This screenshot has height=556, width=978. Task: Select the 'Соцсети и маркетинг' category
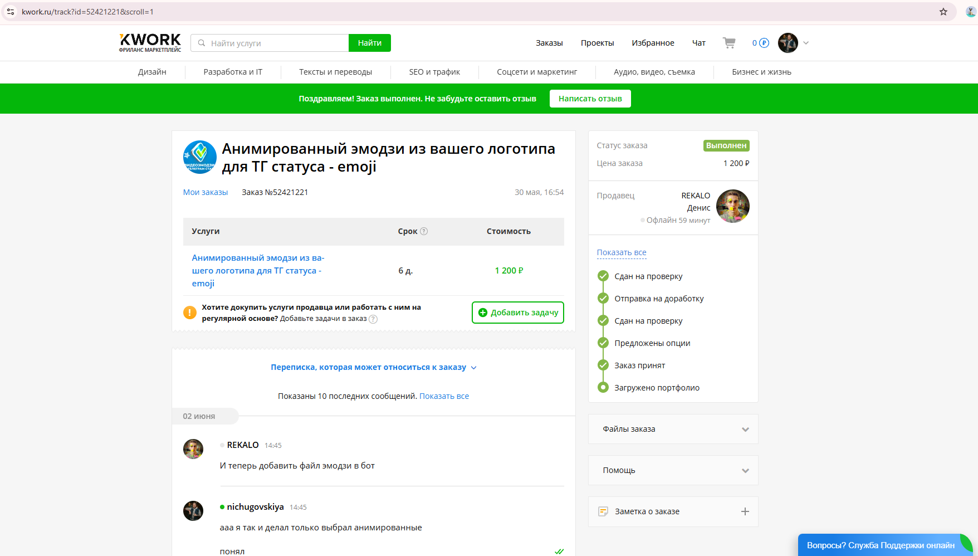537,72
